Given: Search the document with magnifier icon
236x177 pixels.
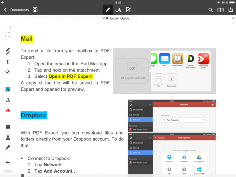Looking at the screenshot, I should pos(211,10).
